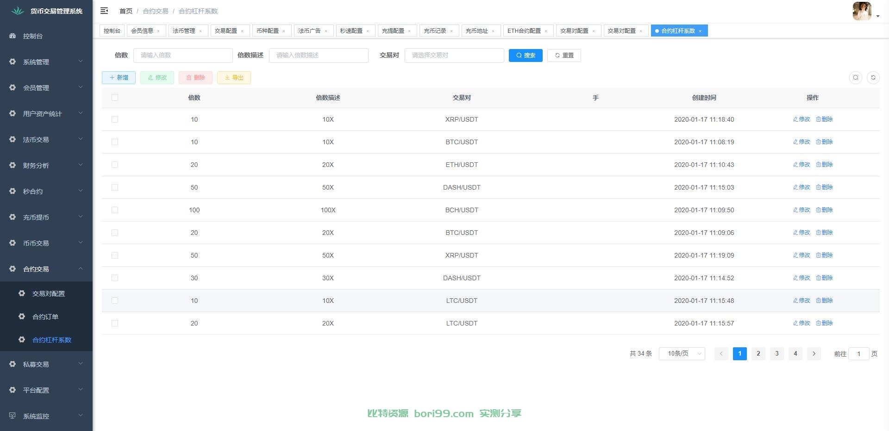
Task: Delete the XRP/USDT 10X row
Action: 824,119
